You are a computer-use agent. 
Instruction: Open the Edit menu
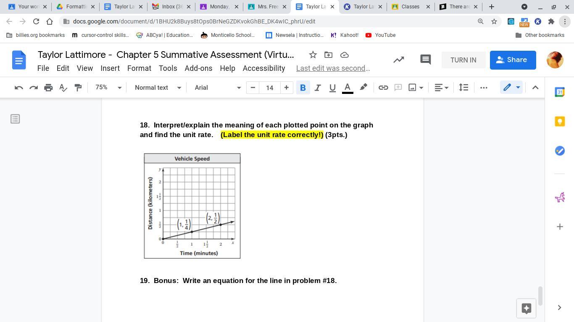[63, 68]
